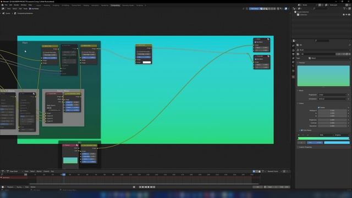Click the Scene Collection icon in the outliner
This screenshot has width=352, height=198.
click(x=295, y=12)
